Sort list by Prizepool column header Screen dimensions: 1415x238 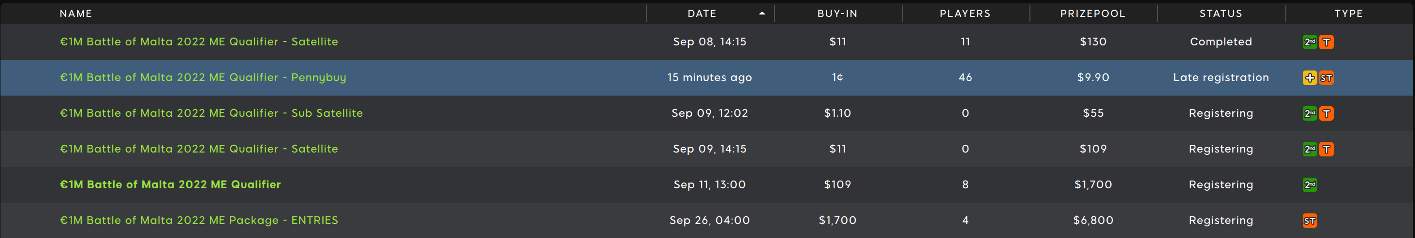point(1092,13)
